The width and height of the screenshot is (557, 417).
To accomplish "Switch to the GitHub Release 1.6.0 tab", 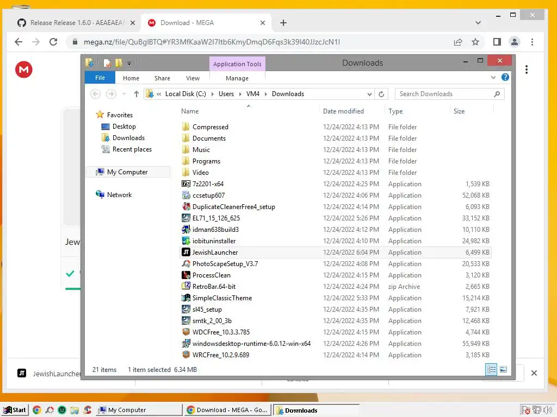I will pyautogui.click(x=76, y=23).
